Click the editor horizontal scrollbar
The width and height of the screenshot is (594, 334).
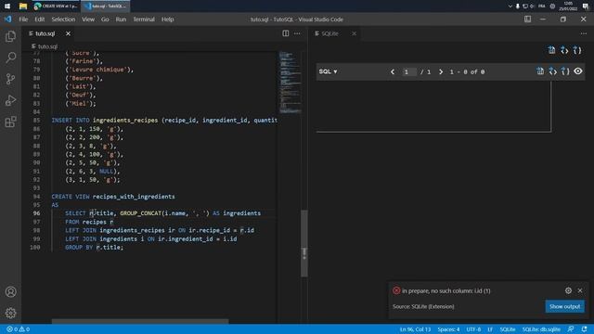140,322
